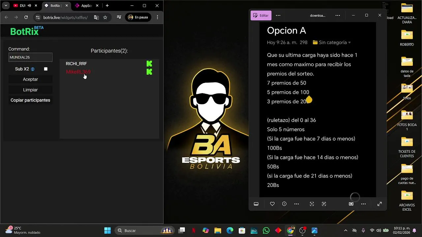
Task: Click the Kick icon beside MikeRL369
Action: 149,72
